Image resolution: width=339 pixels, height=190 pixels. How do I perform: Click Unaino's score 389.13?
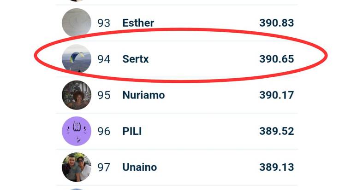coord(276,167)
